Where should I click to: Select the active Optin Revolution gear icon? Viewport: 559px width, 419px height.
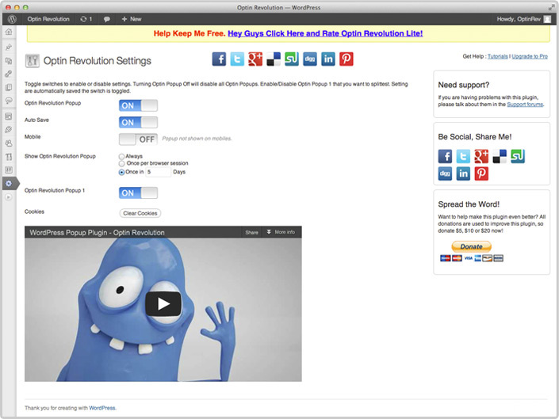pos(9,184)
